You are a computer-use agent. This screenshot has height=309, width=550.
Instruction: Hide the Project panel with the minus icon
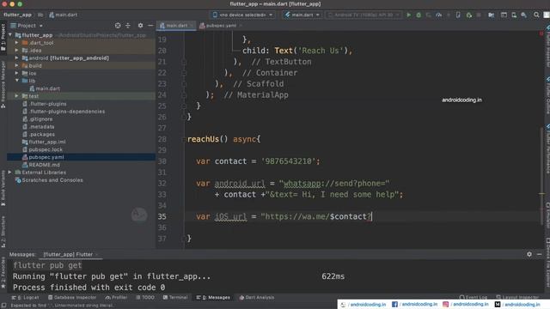click(150, 26)
